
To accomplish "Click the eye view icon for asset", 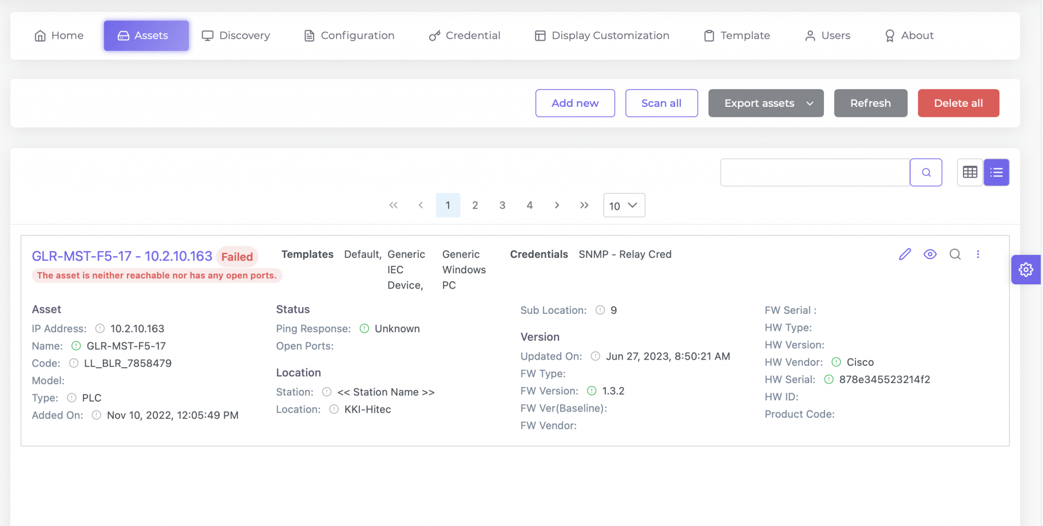I will pyautogui.click(x=930, y=254).
